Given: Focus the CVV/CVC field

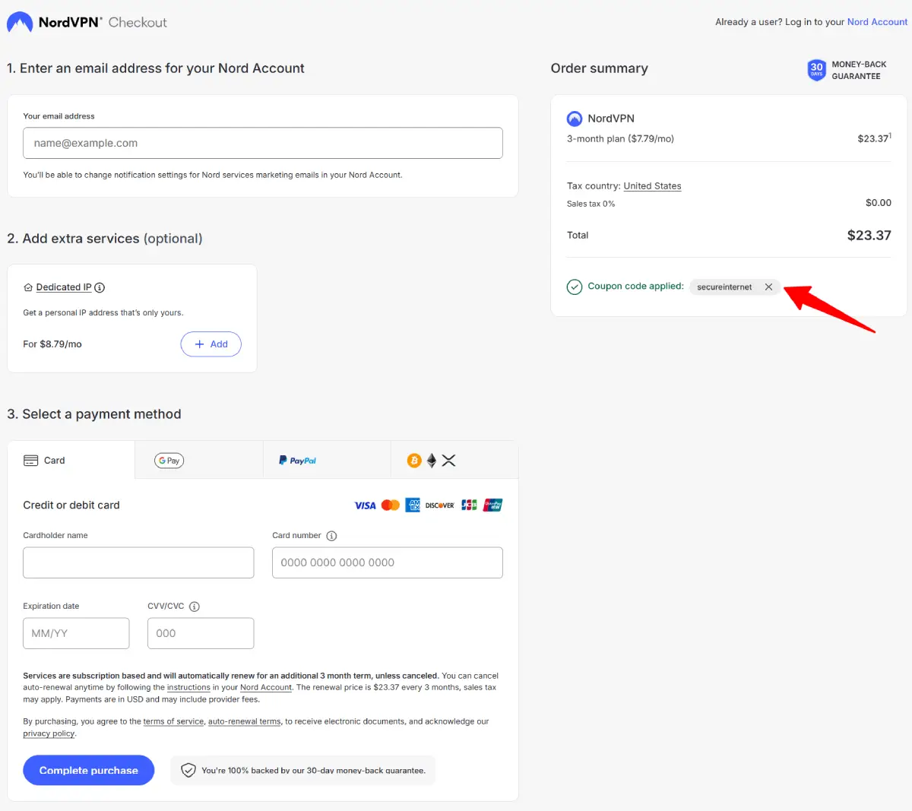Looking at the screenshot, I should (201, 633).
